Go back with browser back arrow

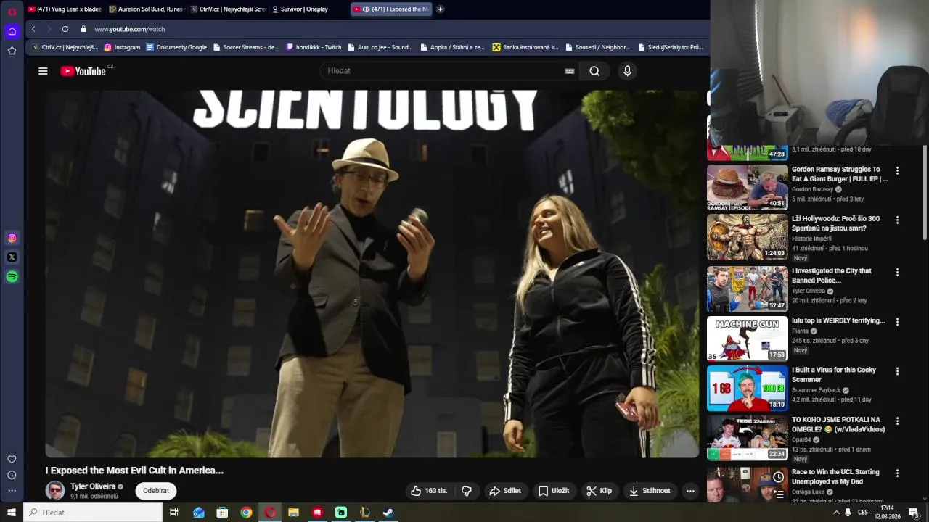[x=33, y=29]
